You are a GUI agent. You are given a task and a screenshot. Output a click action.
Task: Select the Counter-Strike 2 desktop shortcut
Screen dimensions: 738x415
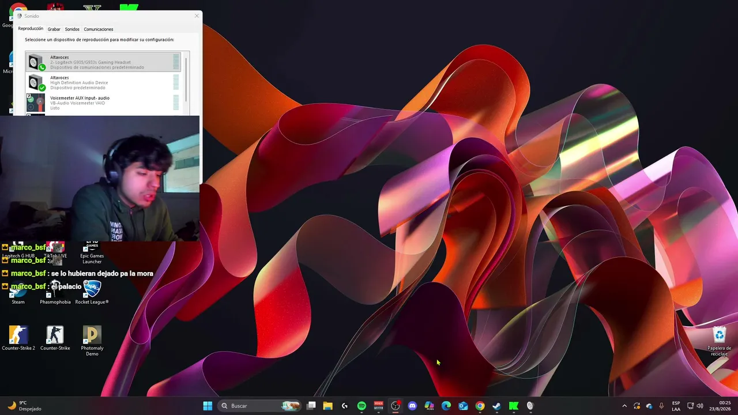pos(18,338)
